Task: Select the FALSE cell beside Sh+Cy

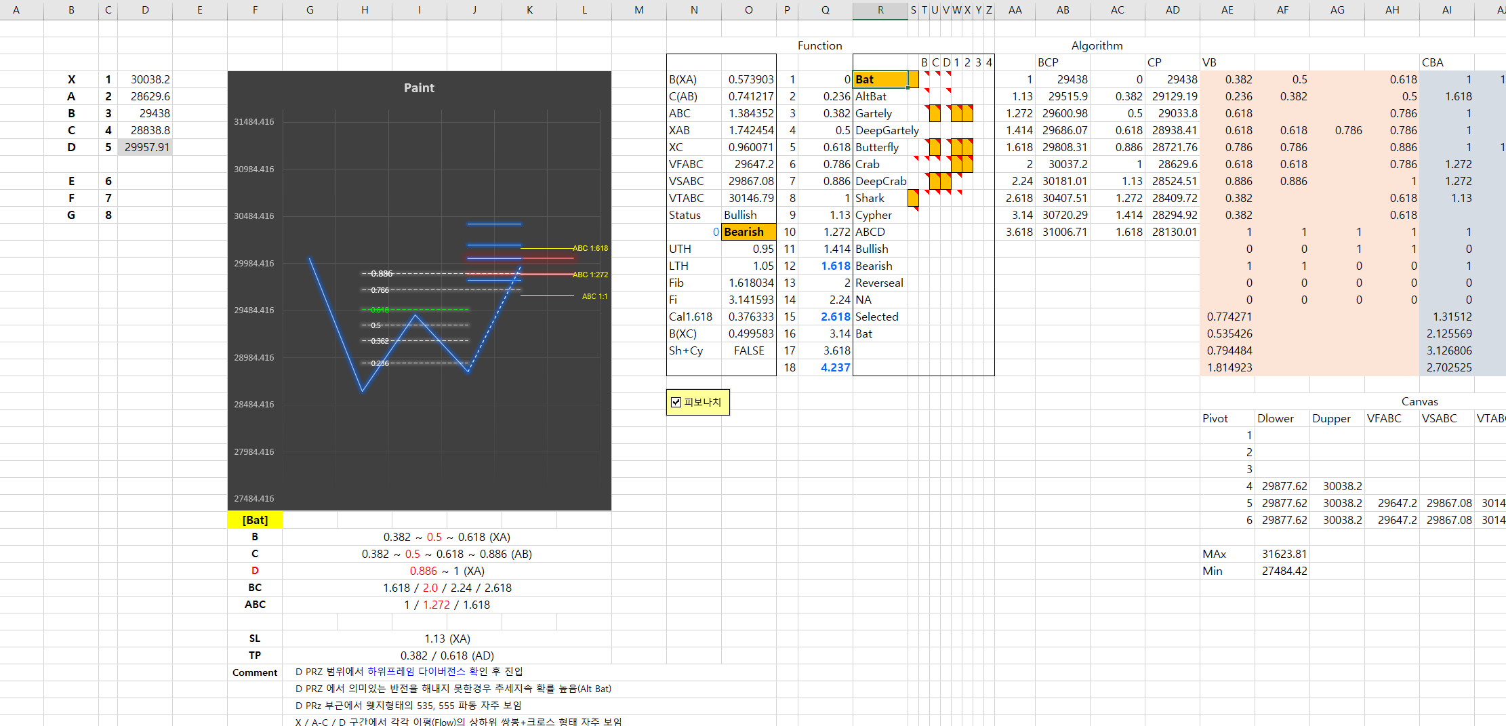Action: tap(748, 350)
